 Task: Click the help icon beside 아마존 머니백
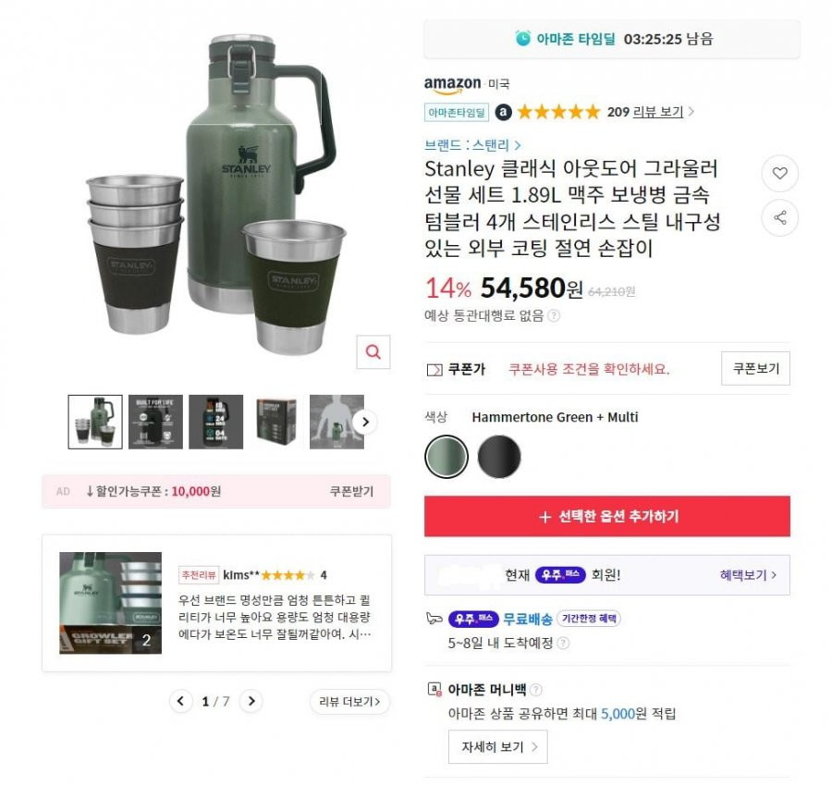tap(536, 690)
